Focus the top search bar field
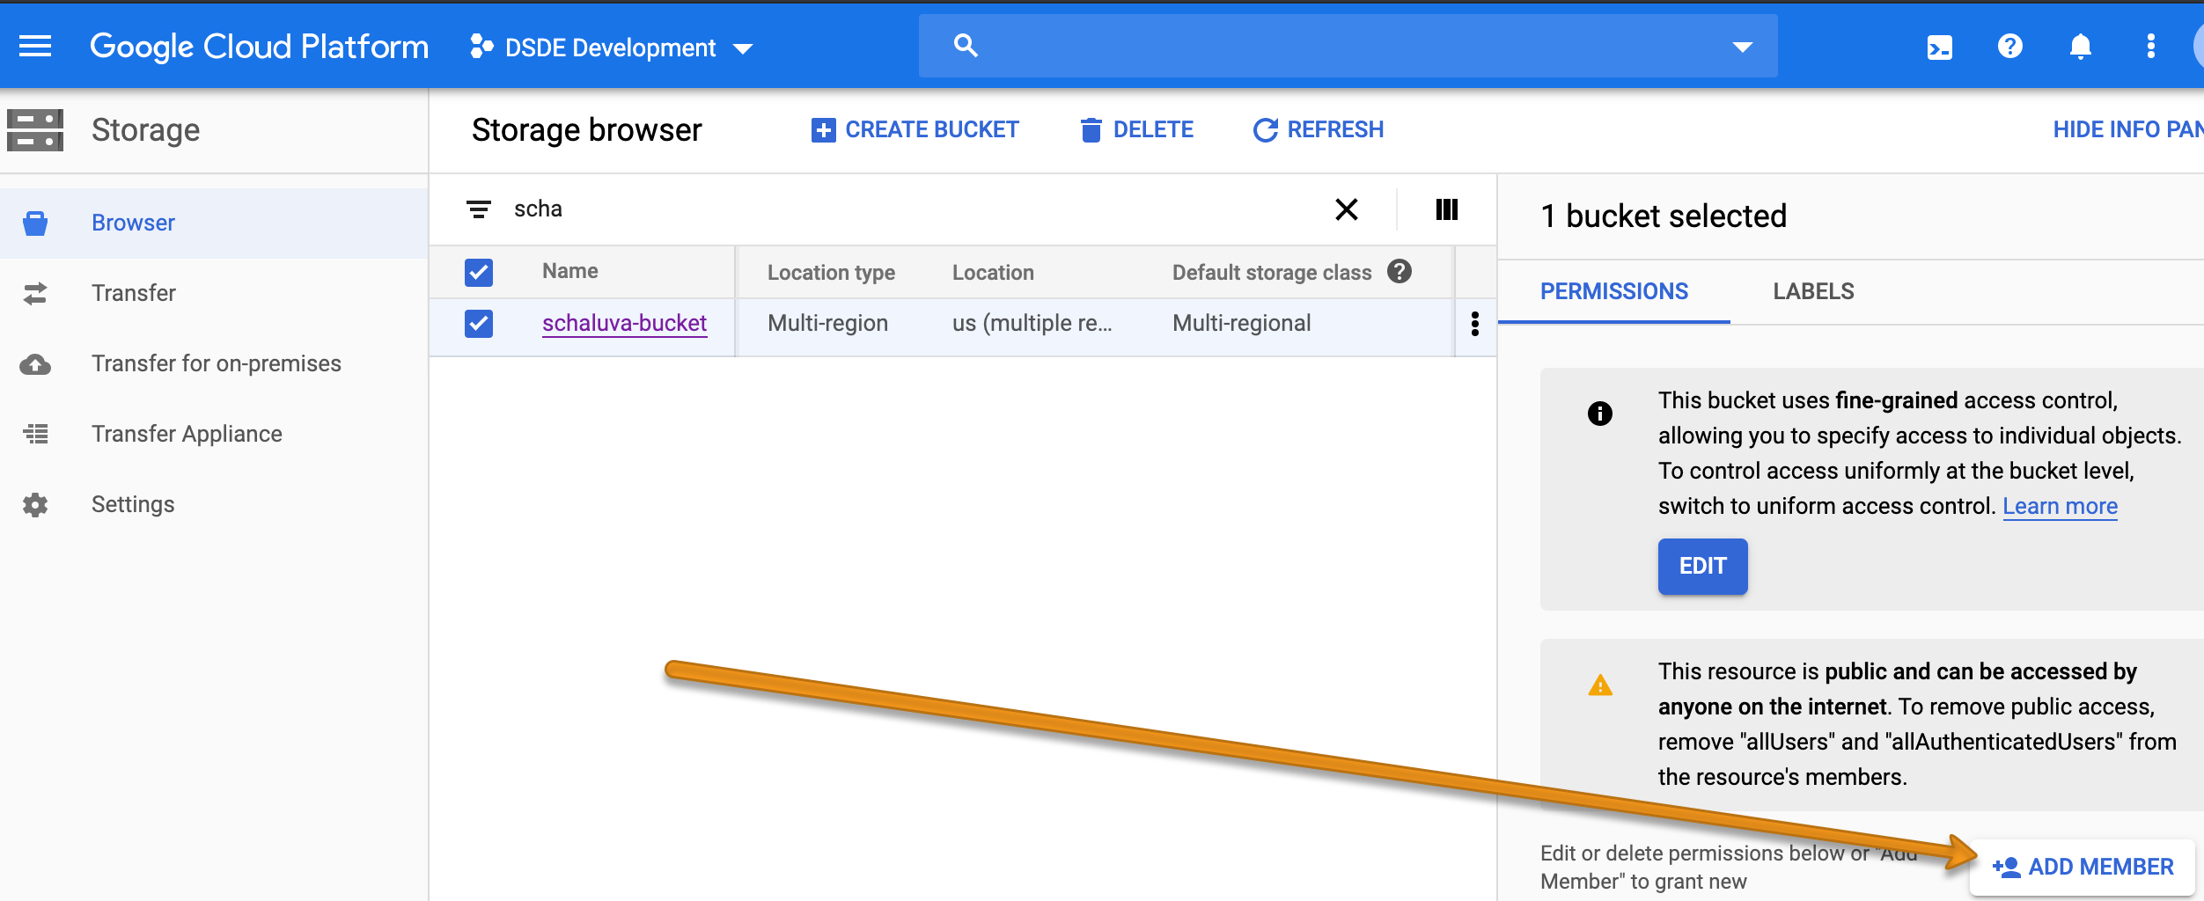The height and width of the screenshot is (901, 2204). [1348, 46]
